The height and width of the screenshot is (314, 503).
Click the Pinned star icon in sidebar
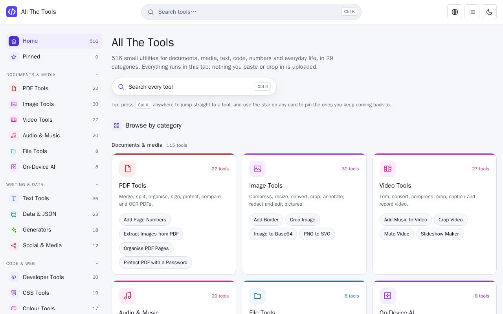14,57
